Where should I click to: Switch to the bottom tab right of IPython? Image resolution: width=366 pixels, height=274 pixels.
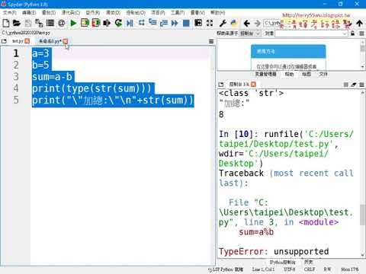[309, 262]
